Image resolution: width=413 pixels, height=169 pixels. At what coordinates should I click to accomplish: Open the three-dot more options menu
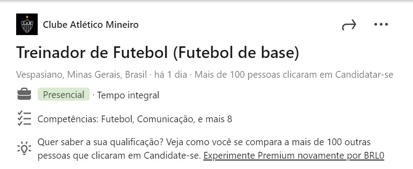[381, 25]
